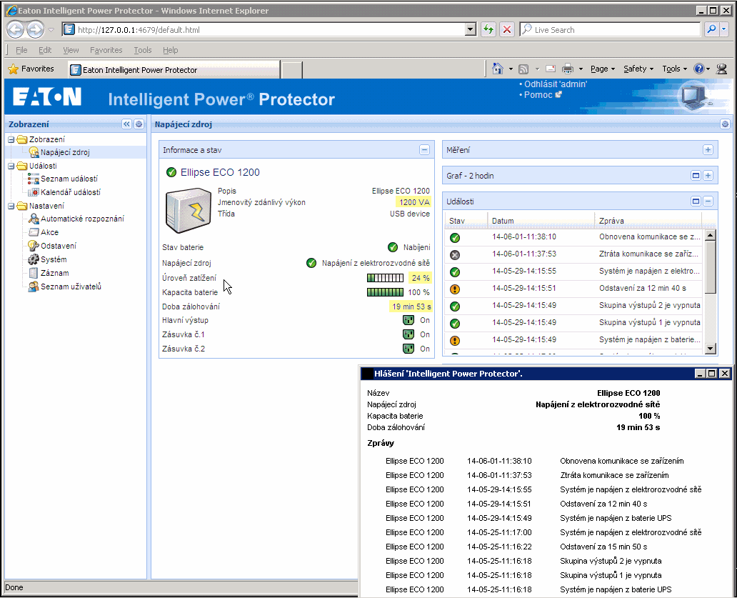Click the Úroveň zatížení load bar

pos(385,278)
